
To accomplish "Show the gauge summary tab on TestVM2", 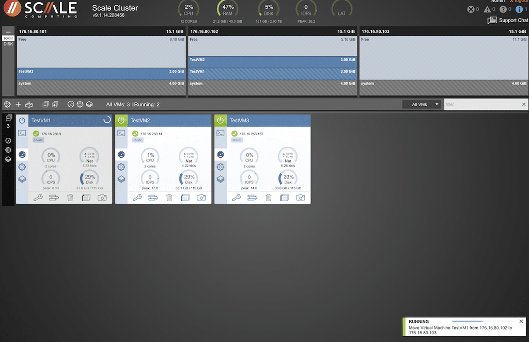I will [121, 155].
